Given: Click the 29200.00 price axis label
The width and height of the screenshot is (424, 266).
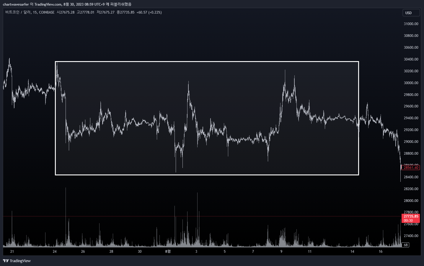Looking at the screenshot, I should [x=411, y=130].
